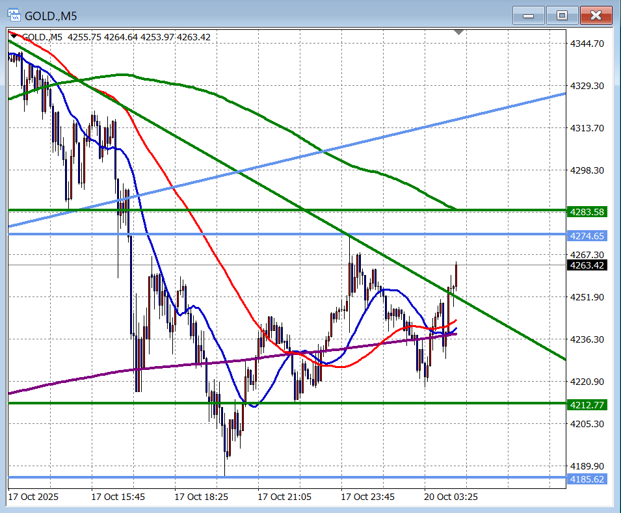
Task: Click the 17 Oct 15:45 time axis label
Action: click(118, 497)
